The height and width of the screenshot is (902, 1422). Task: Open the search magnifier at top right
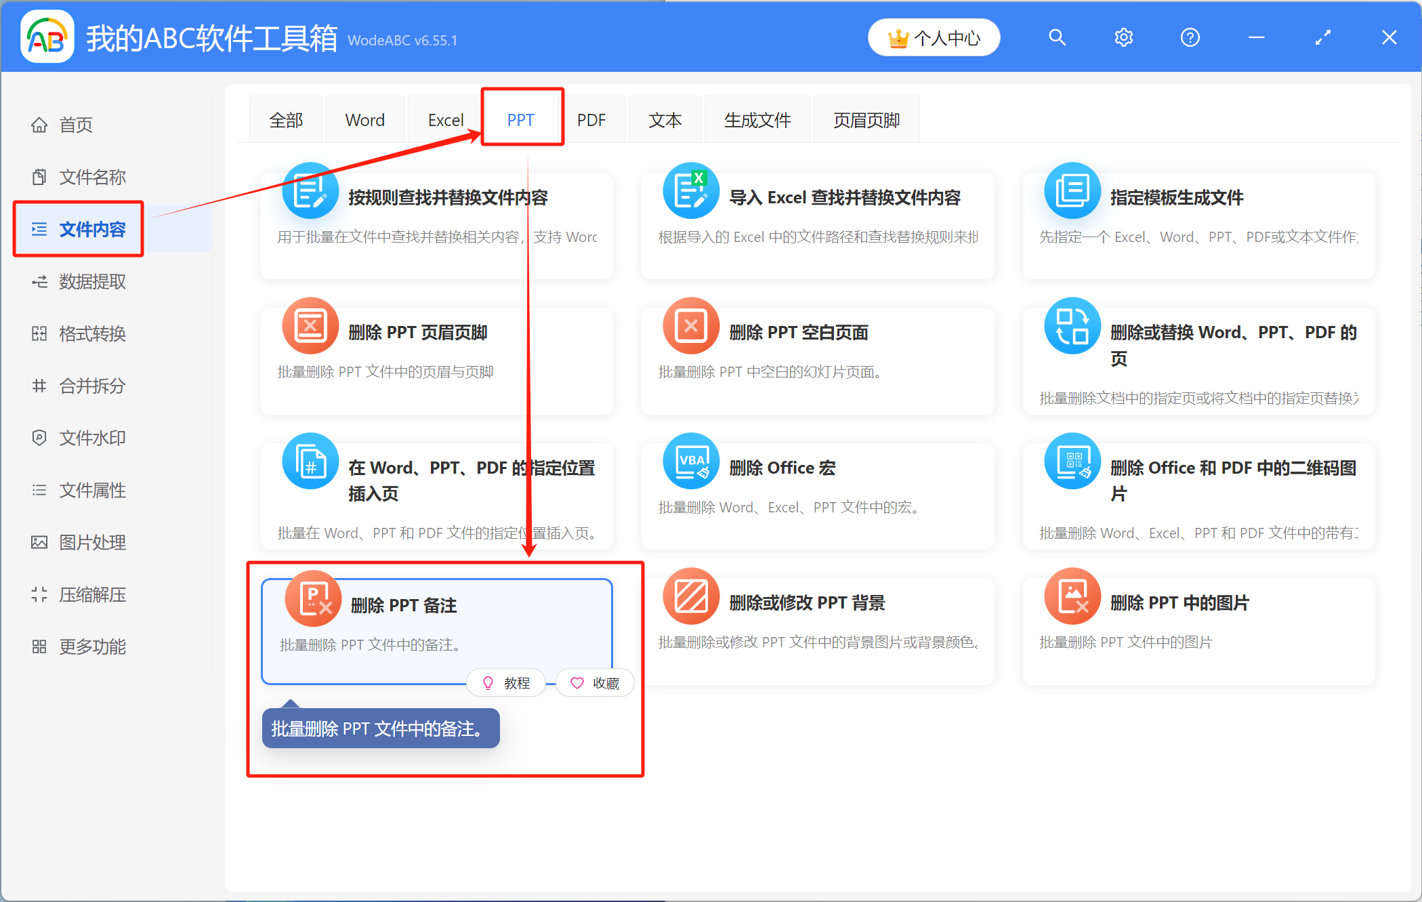[1057, 37]
